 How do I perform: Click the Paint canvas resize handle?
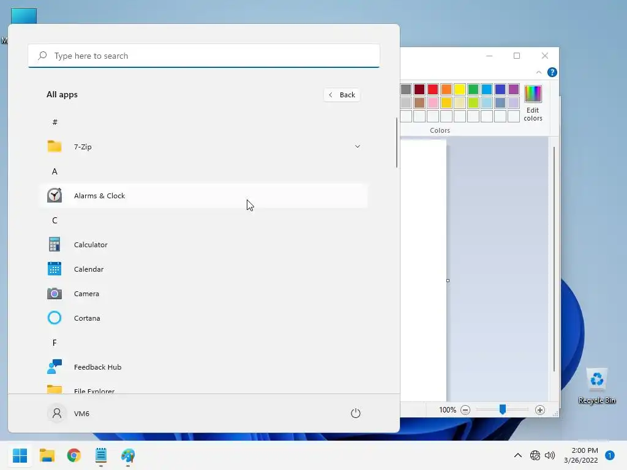pos(448,280)
